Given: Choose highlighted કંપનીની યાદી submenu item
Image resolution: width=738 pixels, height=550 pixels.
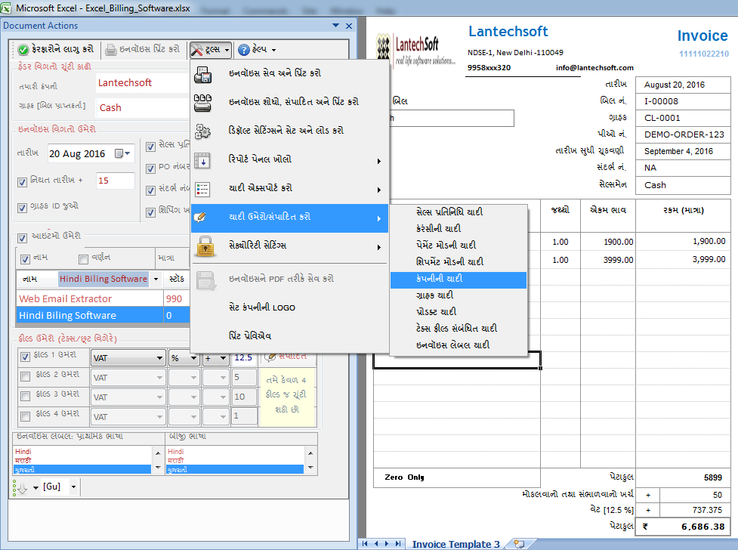Looking at the screenshot, I should tap(459, 279).
